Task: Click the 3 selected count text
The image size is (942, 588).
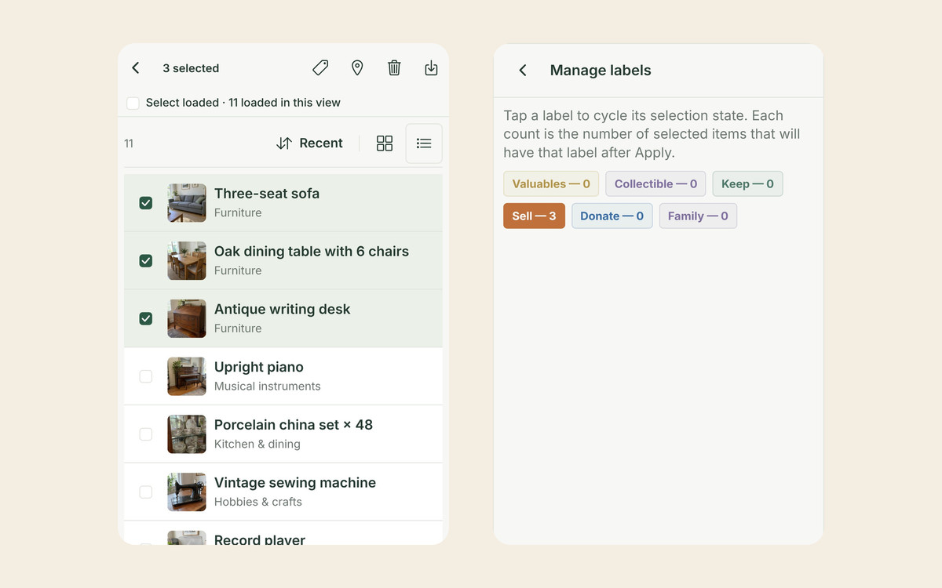Action: [x=191, y=68]
